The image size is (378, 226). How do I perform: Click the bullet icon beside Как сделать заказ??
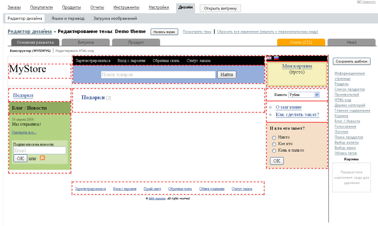pyautogui.click(x=271, y=115)
